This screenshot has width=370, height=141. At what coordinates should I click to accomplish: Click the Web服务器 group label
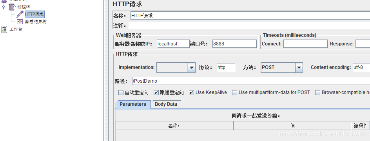coord(129,35)
